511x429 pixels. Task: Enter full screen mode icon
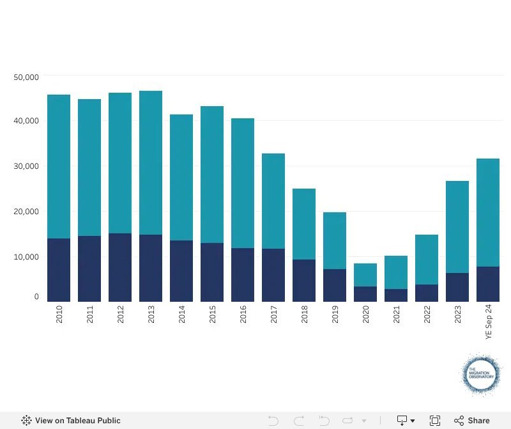coord(435,421)
